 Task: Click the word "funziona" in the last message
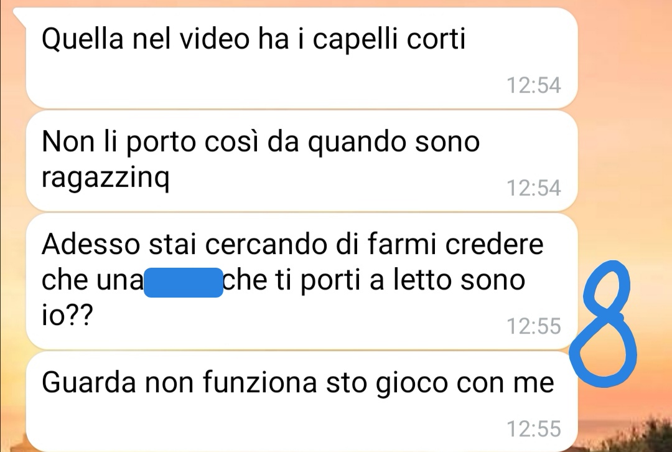(259, 382)
